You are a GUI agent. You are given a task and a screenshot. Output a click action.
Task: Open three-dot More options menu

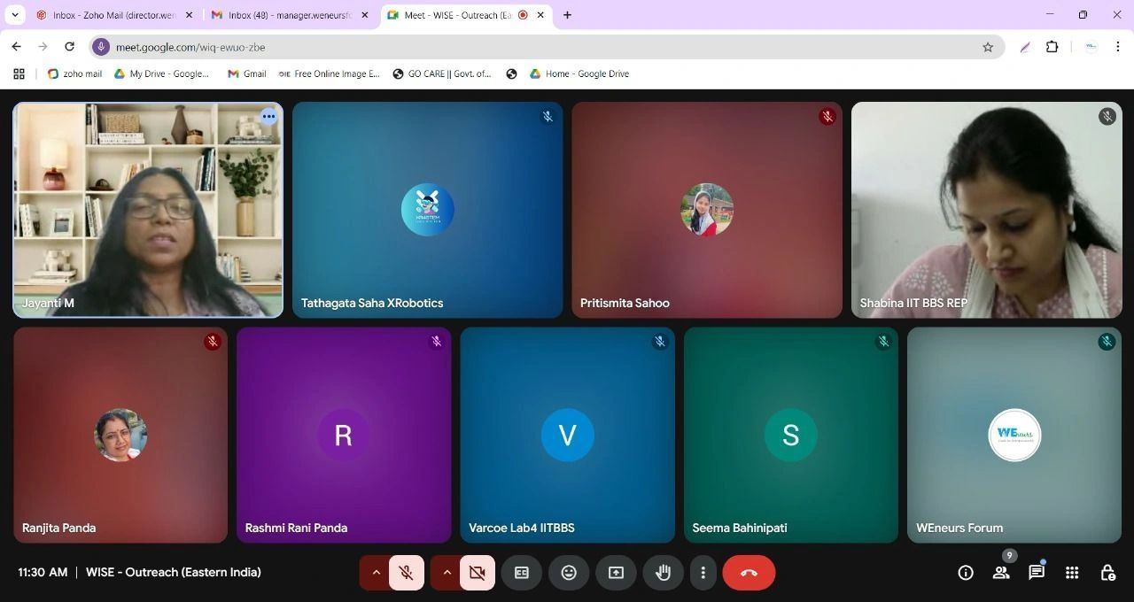click(x=703, y=573)
